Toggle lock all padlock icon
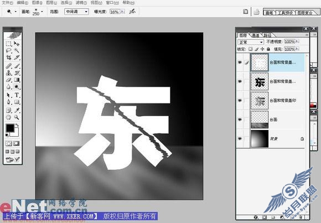 (268, 49)
